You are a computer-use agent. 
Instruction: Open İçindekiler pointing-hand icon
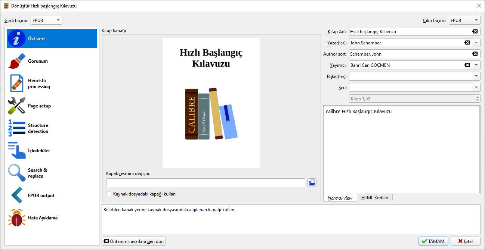tap(17, 151)
